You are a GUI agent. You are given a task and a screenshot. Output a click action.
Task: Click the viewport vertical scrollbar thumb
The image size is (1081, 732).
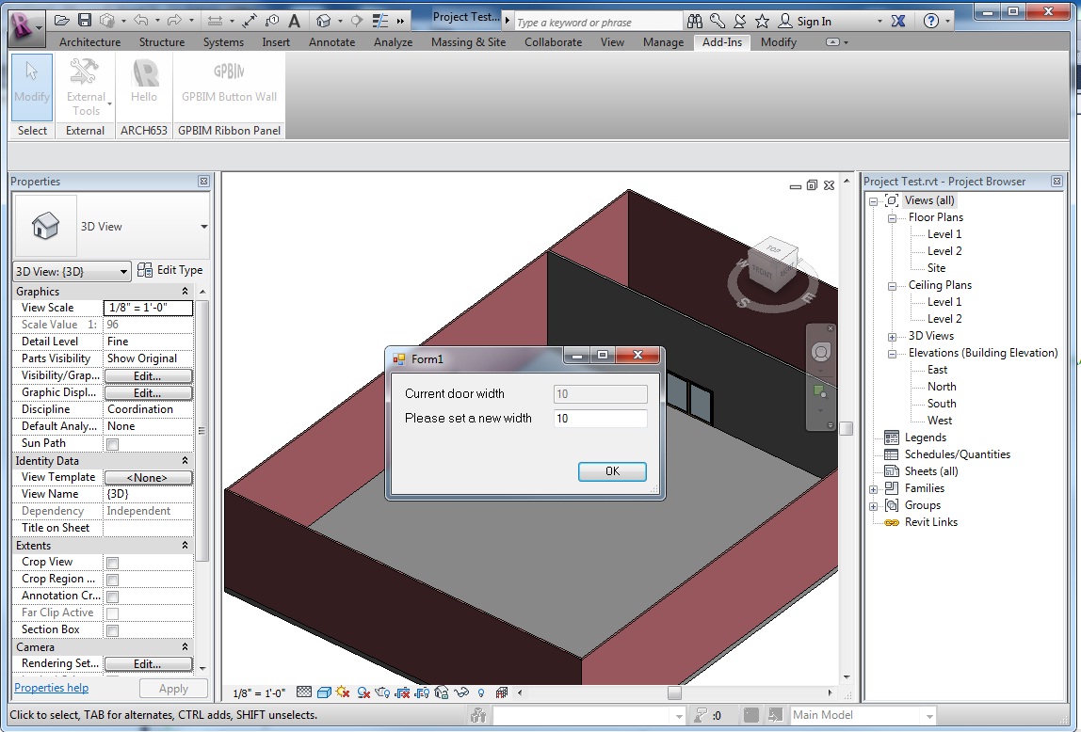click(x=847, y=428)
